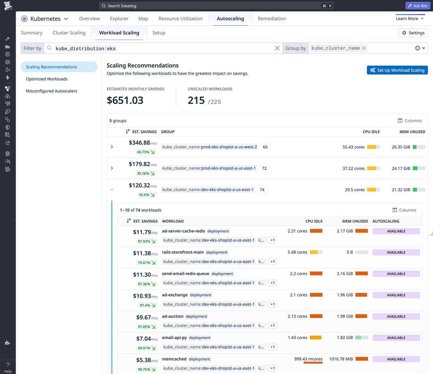Open the infrastructure hexagons sidebar icon
This screenshot has width=433, height=374.
point(8,88)
